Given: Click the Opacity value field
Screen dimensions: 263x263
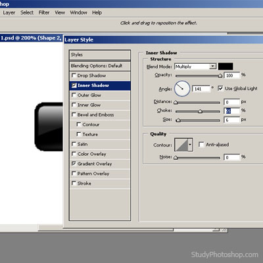Looking at the screenshot, I should click(x=232, y=76).
